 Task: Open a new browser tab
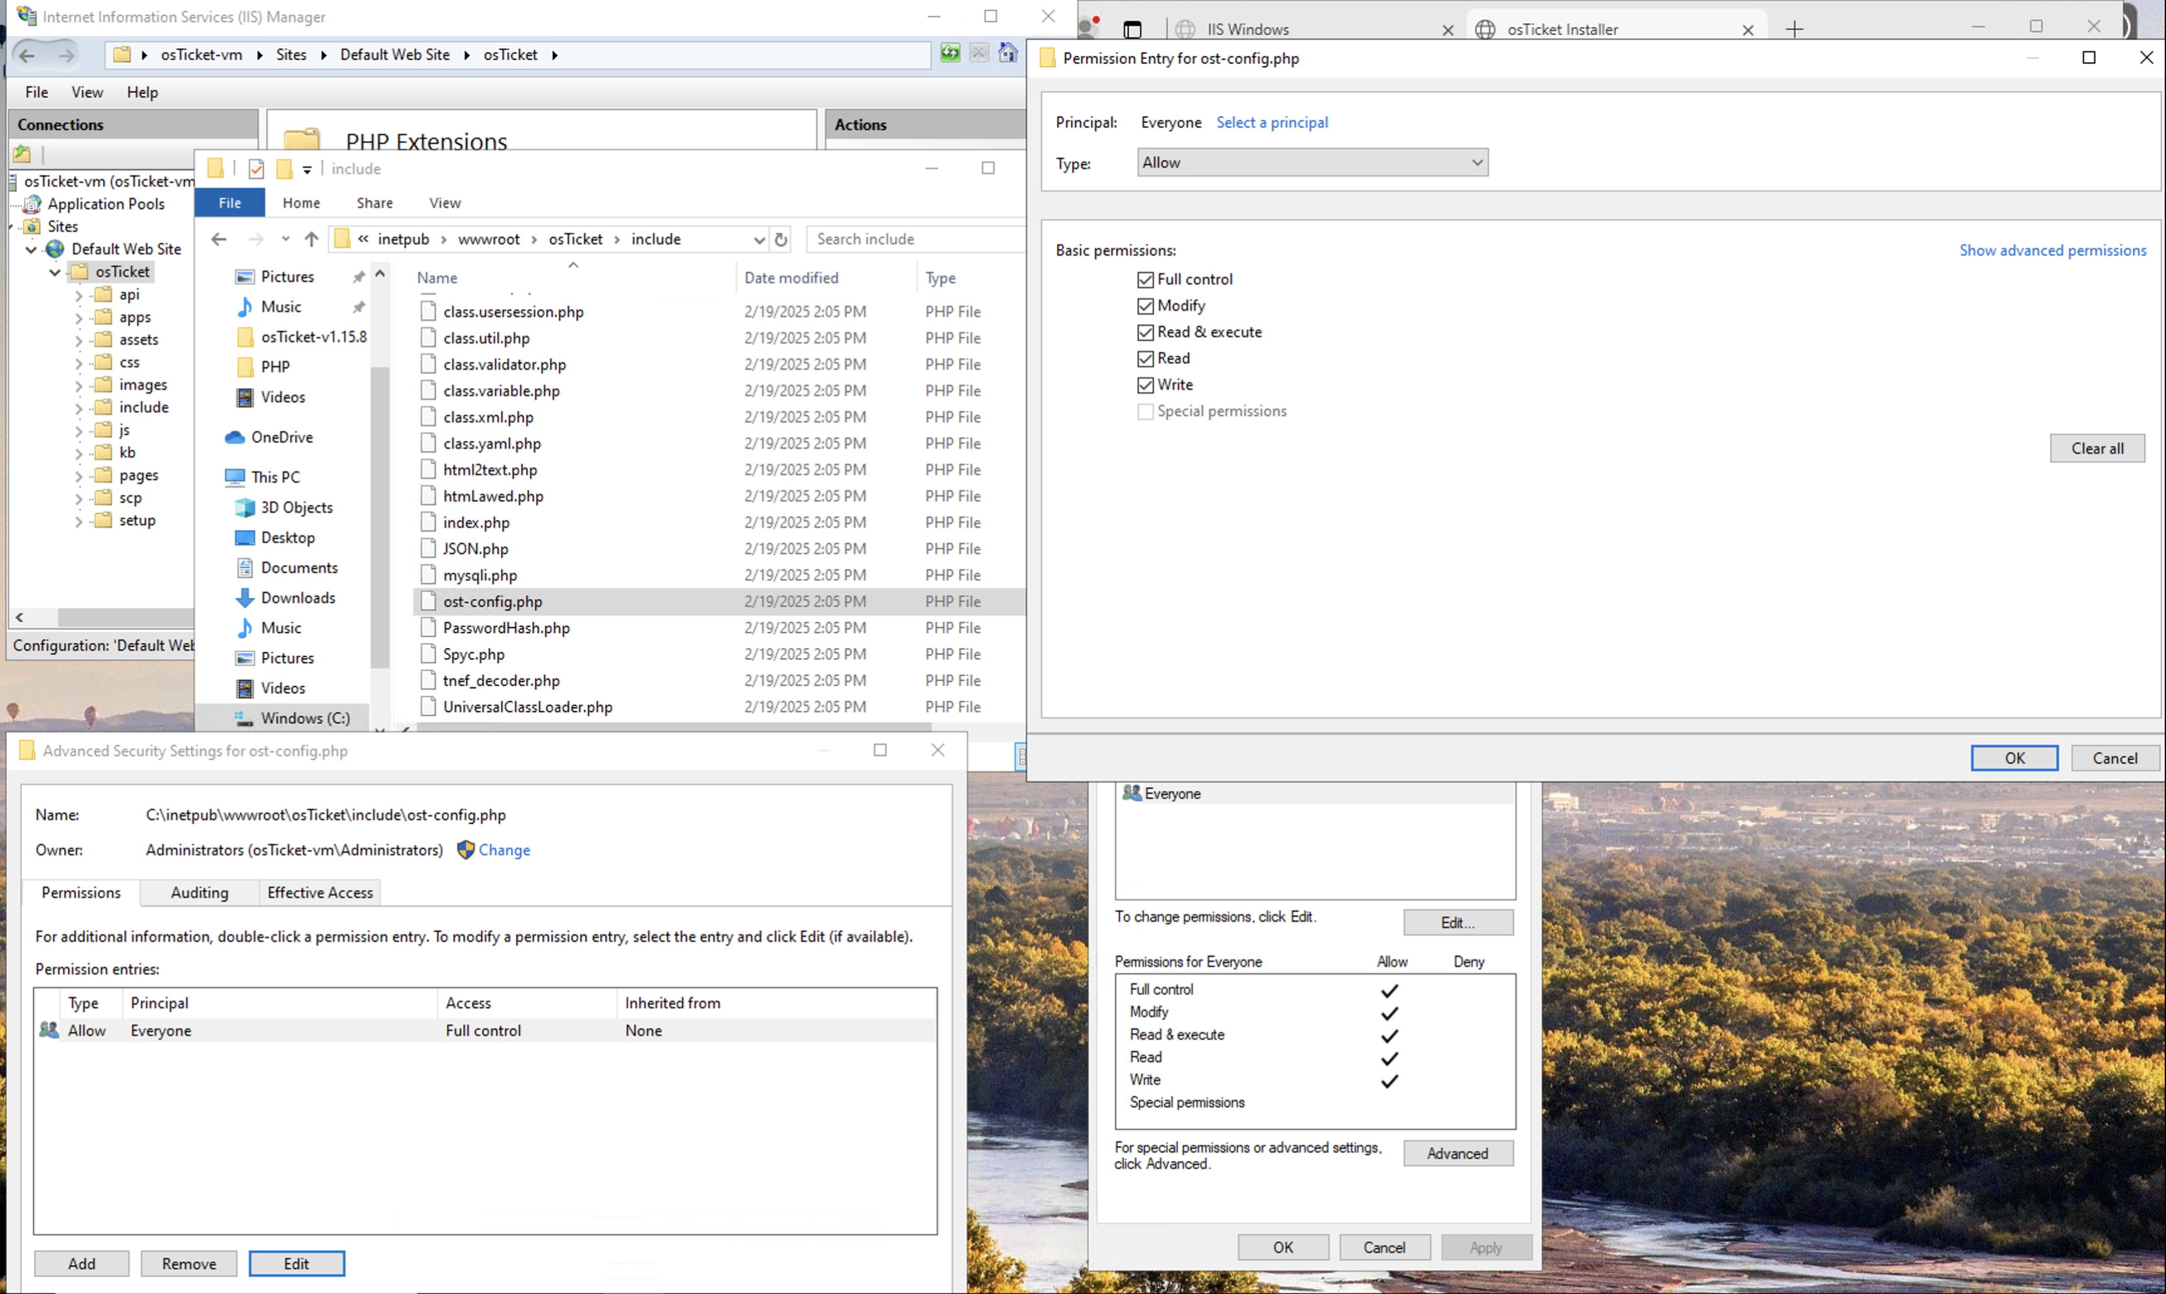[x=1793, y=30]
